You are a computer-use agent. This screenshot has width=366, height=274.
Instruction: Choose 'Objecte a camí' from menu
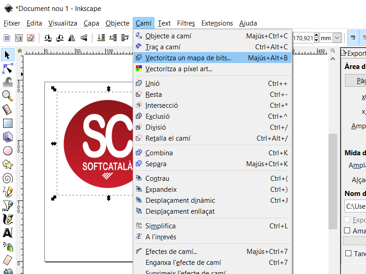(212, 36)
